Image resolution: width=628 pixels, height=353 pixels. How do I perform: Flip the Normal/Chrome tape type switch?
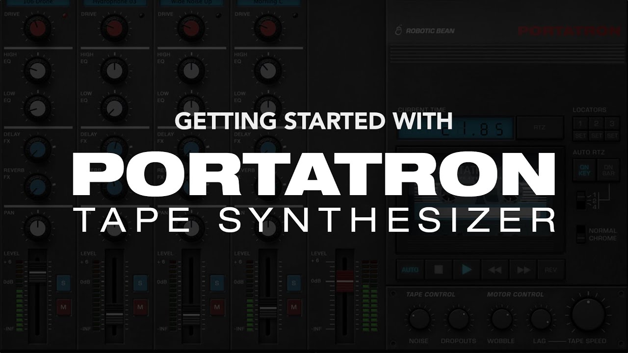coord(581,234)
